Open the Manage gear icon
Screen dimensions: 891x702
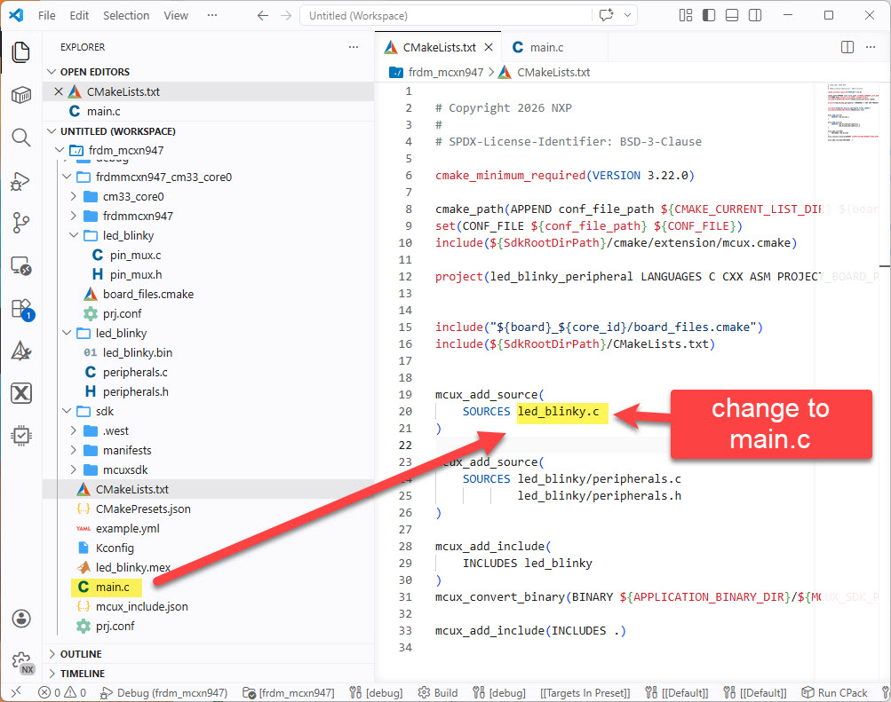tap(20, 661)
